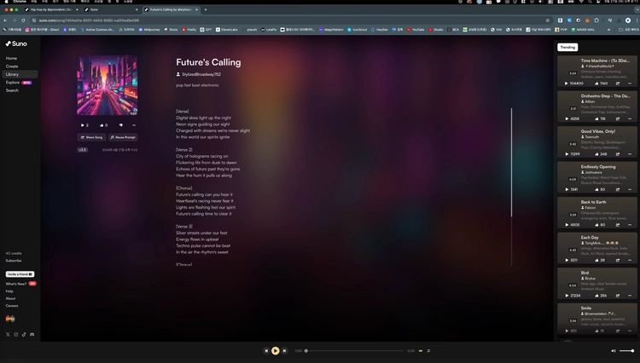Go to Home in the sidebar
The image size is (640, 363).
11,58
